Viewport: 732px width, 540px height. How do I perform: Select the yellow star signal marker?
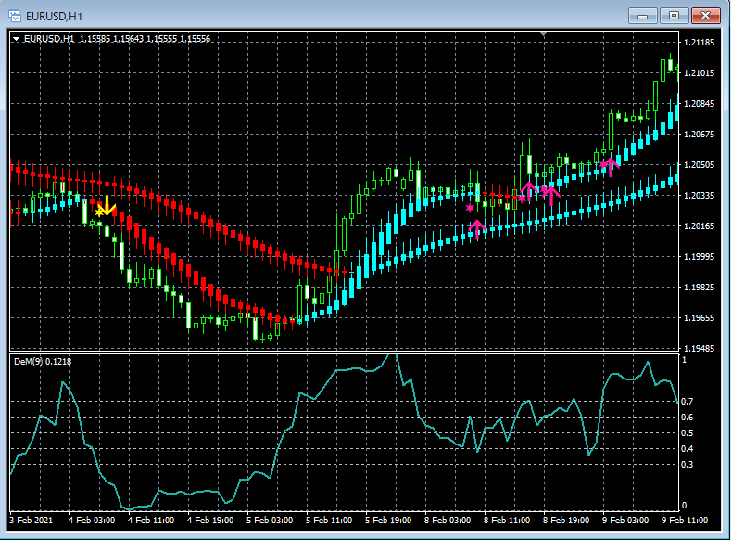[x=99, y=212]
